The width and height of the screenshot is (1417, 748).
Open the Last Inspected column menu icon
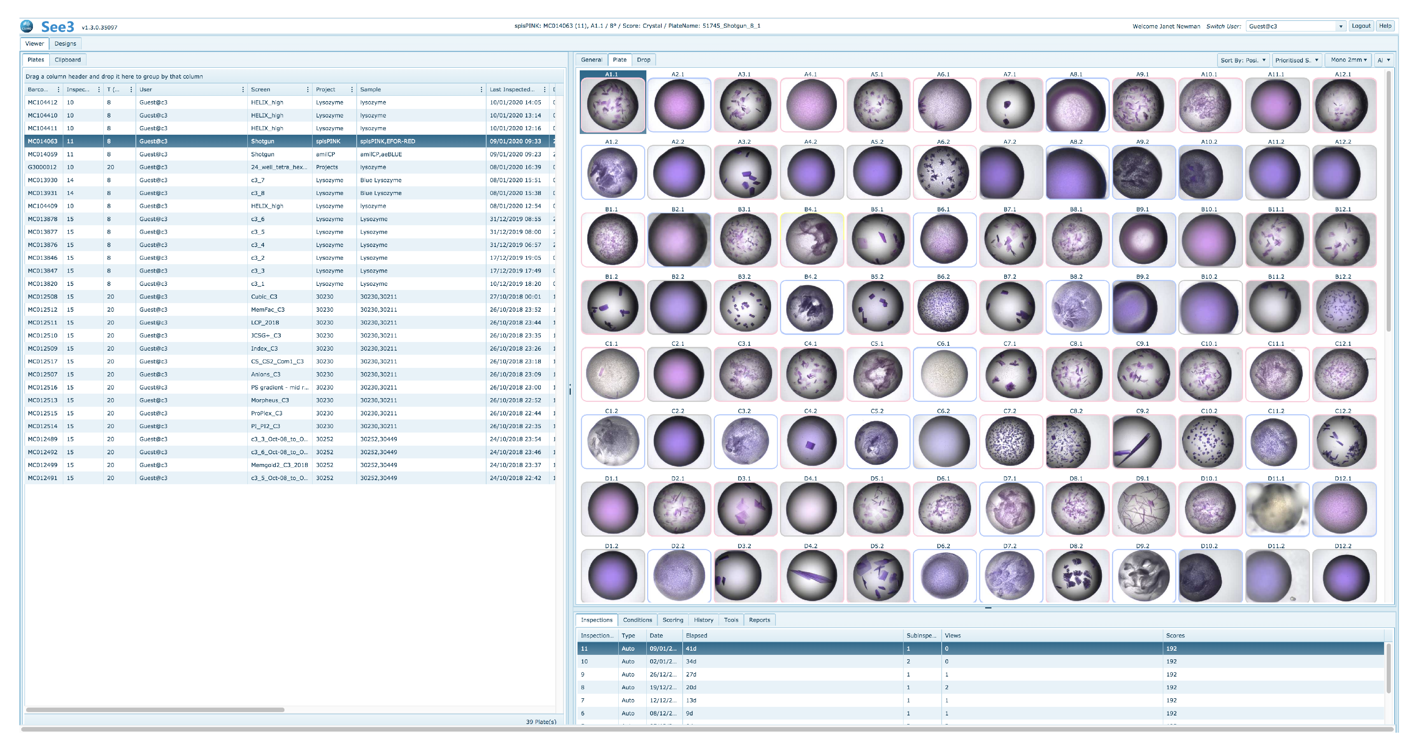(x=545, y=90)
